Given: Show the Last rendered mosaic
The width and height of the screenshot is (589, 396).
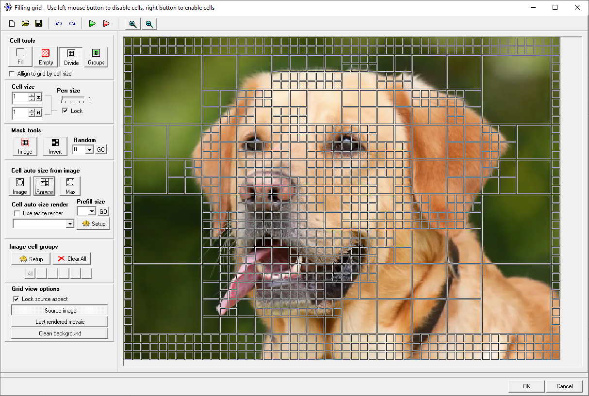Looking at the screenshot, I should click(59, 321).
